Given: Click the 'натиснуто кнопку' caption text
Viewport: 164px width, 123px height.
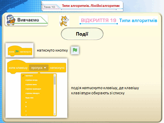Looking at the screenshot, I should click(52, 51).
